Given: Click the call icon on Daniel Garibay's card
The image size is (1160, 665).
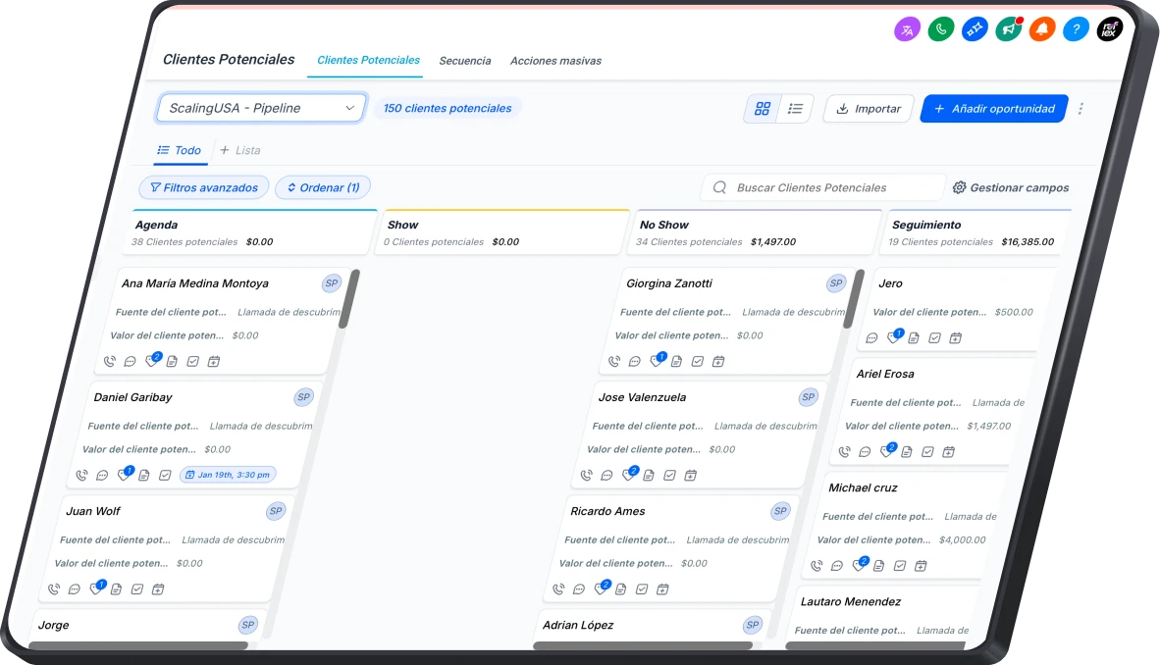Looking at the screenshot, I should click(81, 474).
